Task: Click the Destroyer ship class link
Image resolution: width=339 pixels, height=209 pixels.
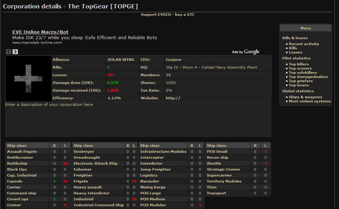Action: click(x=84, y=151)
